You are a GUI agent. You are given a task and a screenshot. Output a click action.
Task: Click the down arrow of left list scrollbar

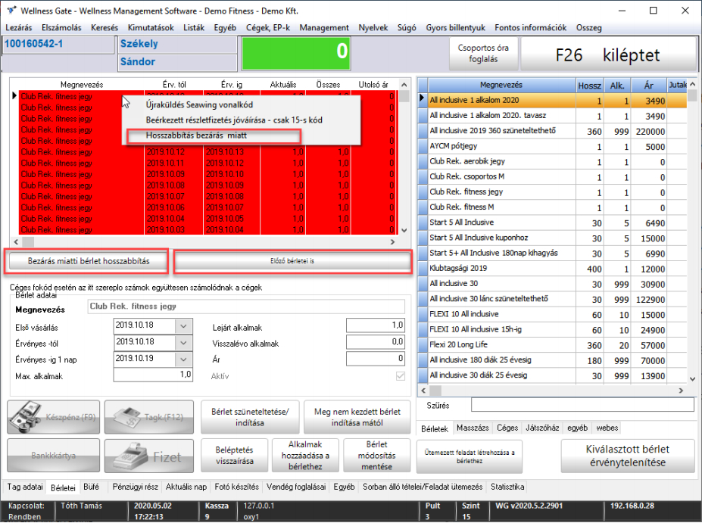click(x=404, y=230)
